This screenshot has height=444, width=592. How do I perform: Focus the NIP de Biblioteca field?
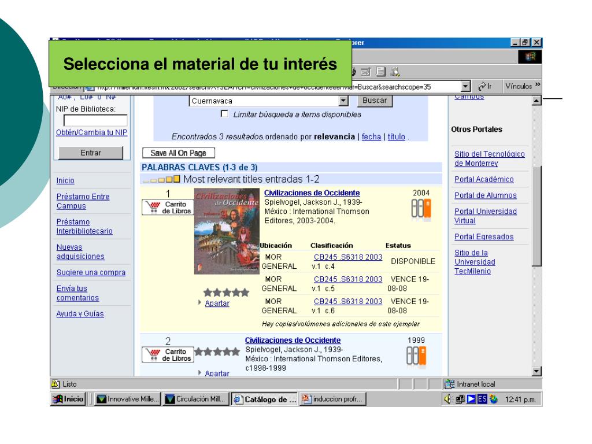pyautogui.click(x=95, y=121)
